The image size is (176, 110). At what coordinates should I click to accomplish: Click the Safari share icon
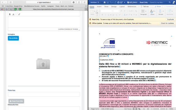79,2
